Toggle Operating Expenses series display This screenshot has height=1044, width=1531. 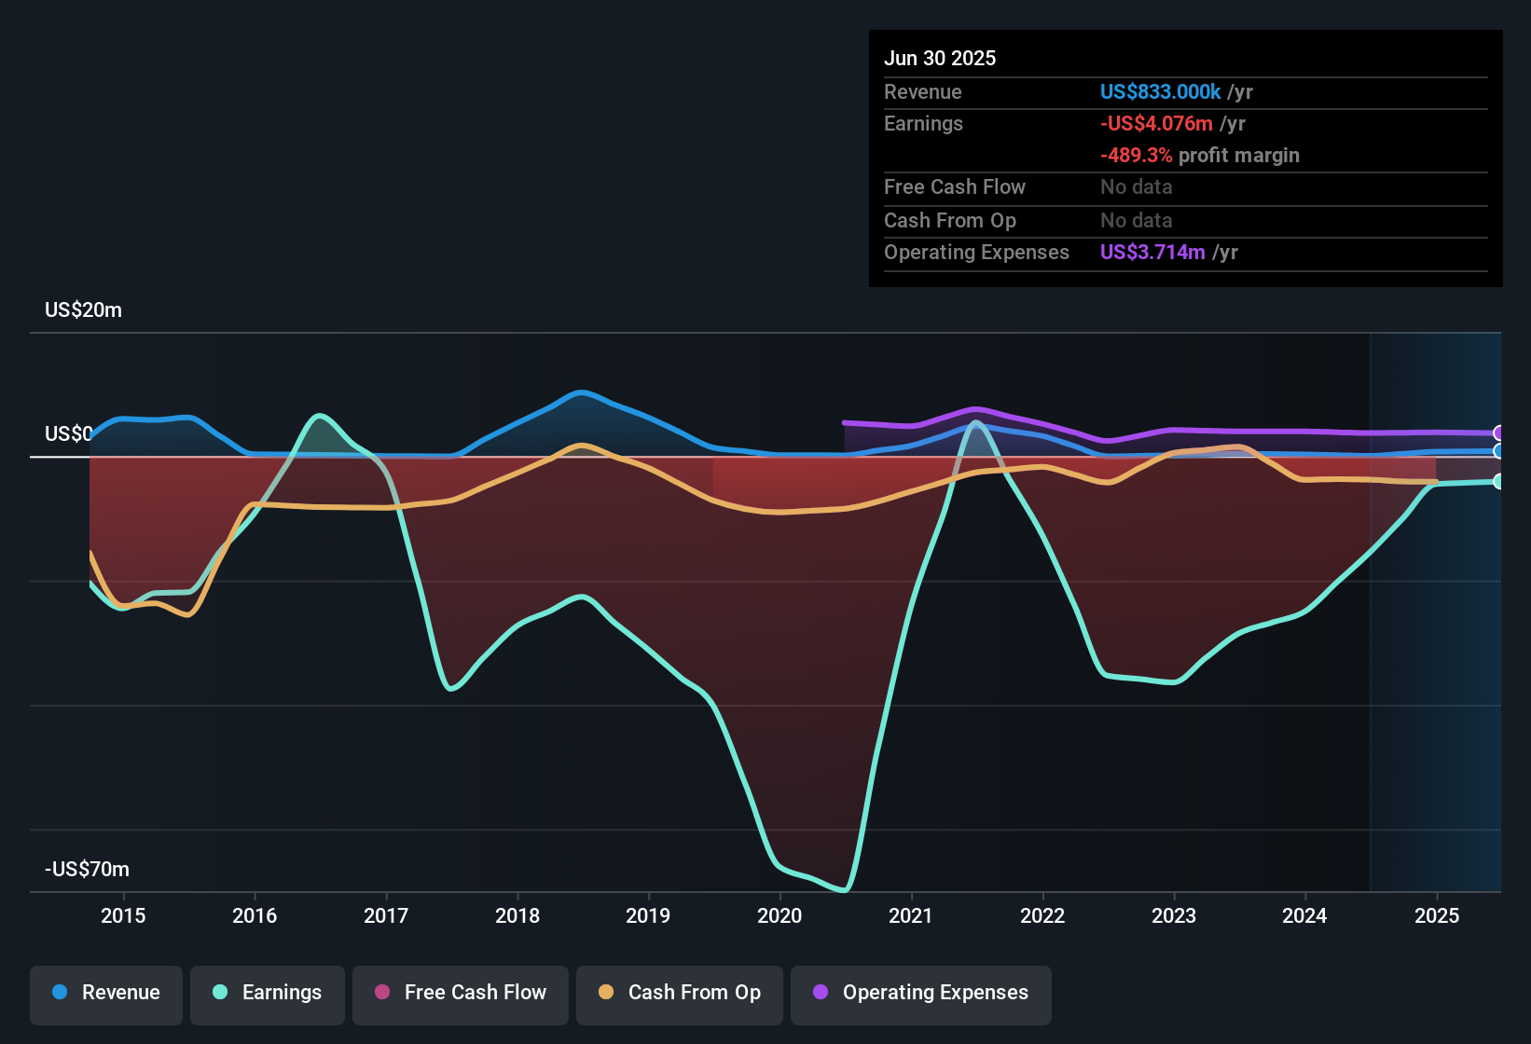point(920,993)
